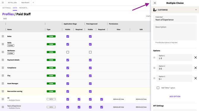Open the hamburger menu at top left
Image resolution: width=199 pixels, height=111 pixels.
[3, 3]
